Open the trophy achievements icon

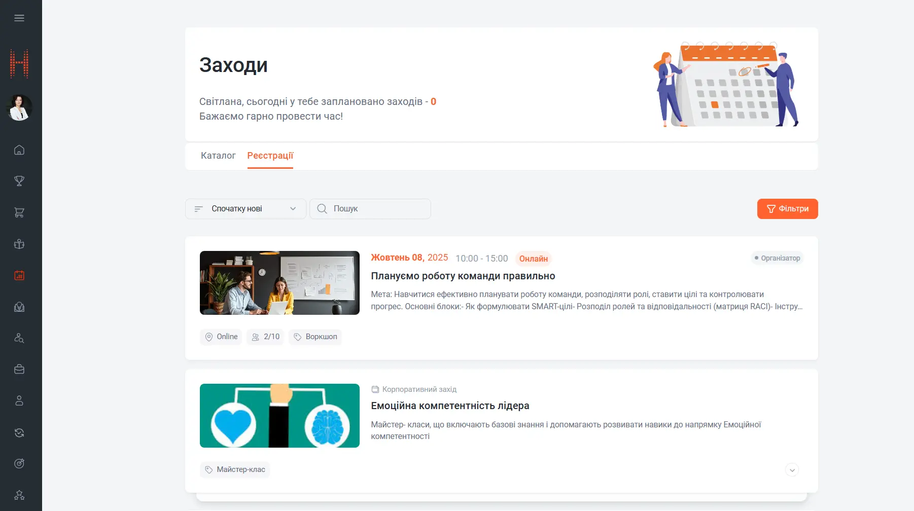tap(19, 181)
